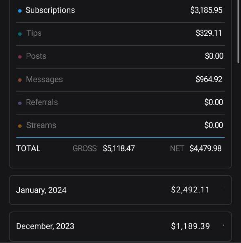Viewport: 241px width, 243px height.
Task: Open the $2,492.11 January total
Action: pyautogui.click(x=190, y=190)
